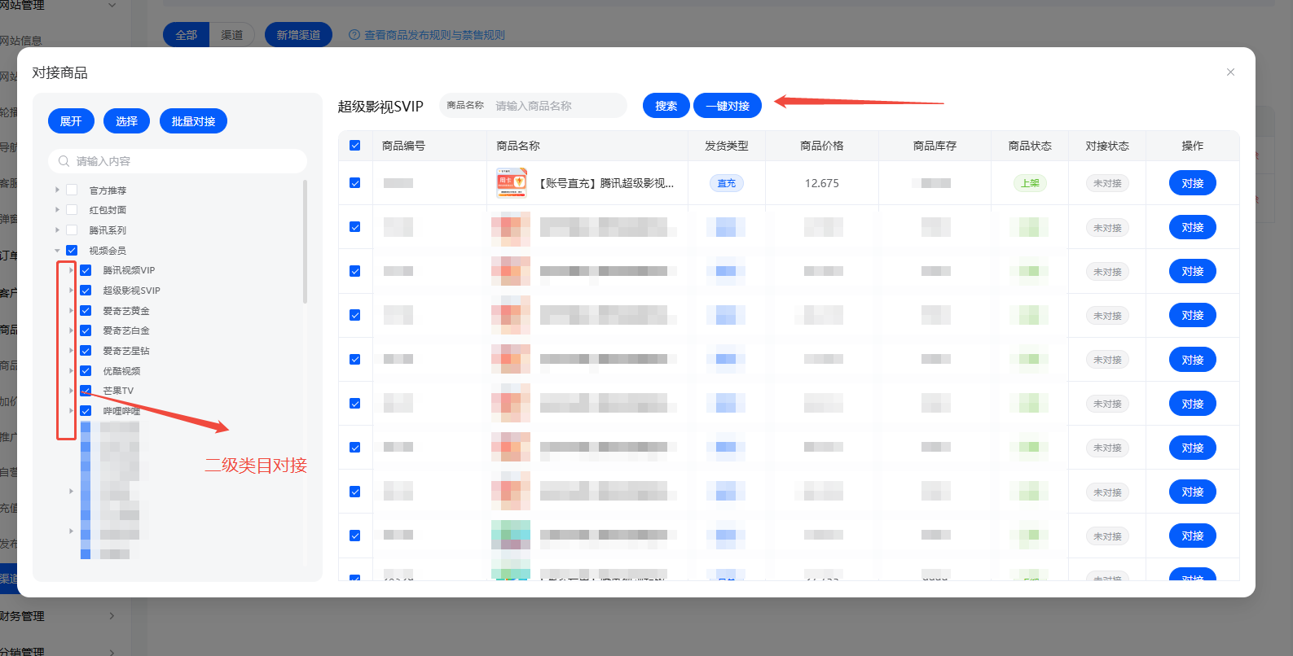Check the 官方推荐 category checkbox

(72, 190)
